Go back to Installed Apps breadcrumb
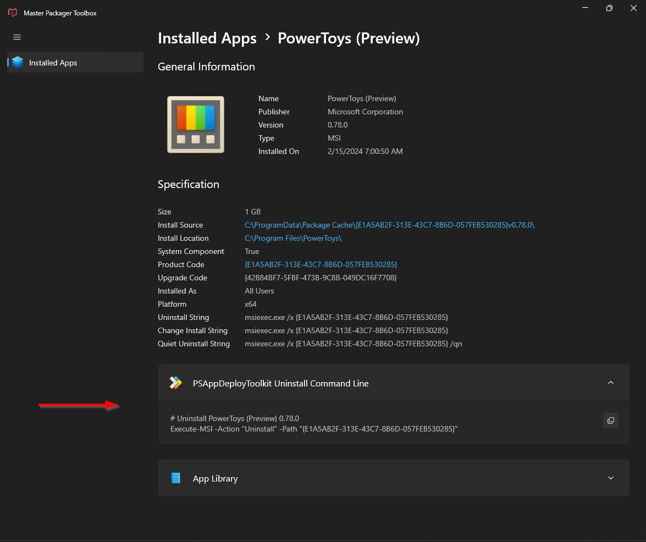 tap(207, 38)
